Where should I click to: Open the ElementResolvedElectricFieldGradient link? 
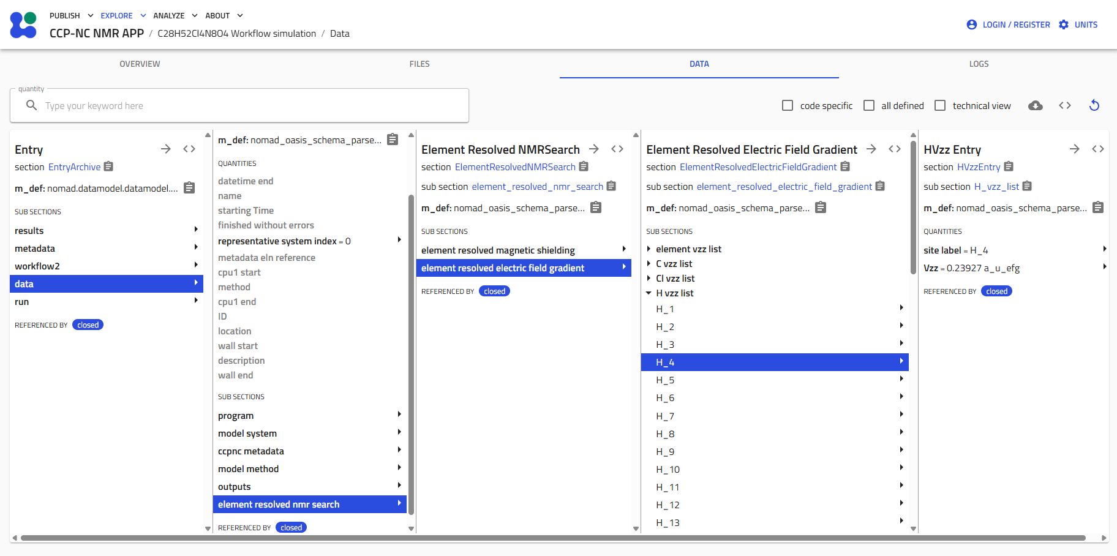758,167
